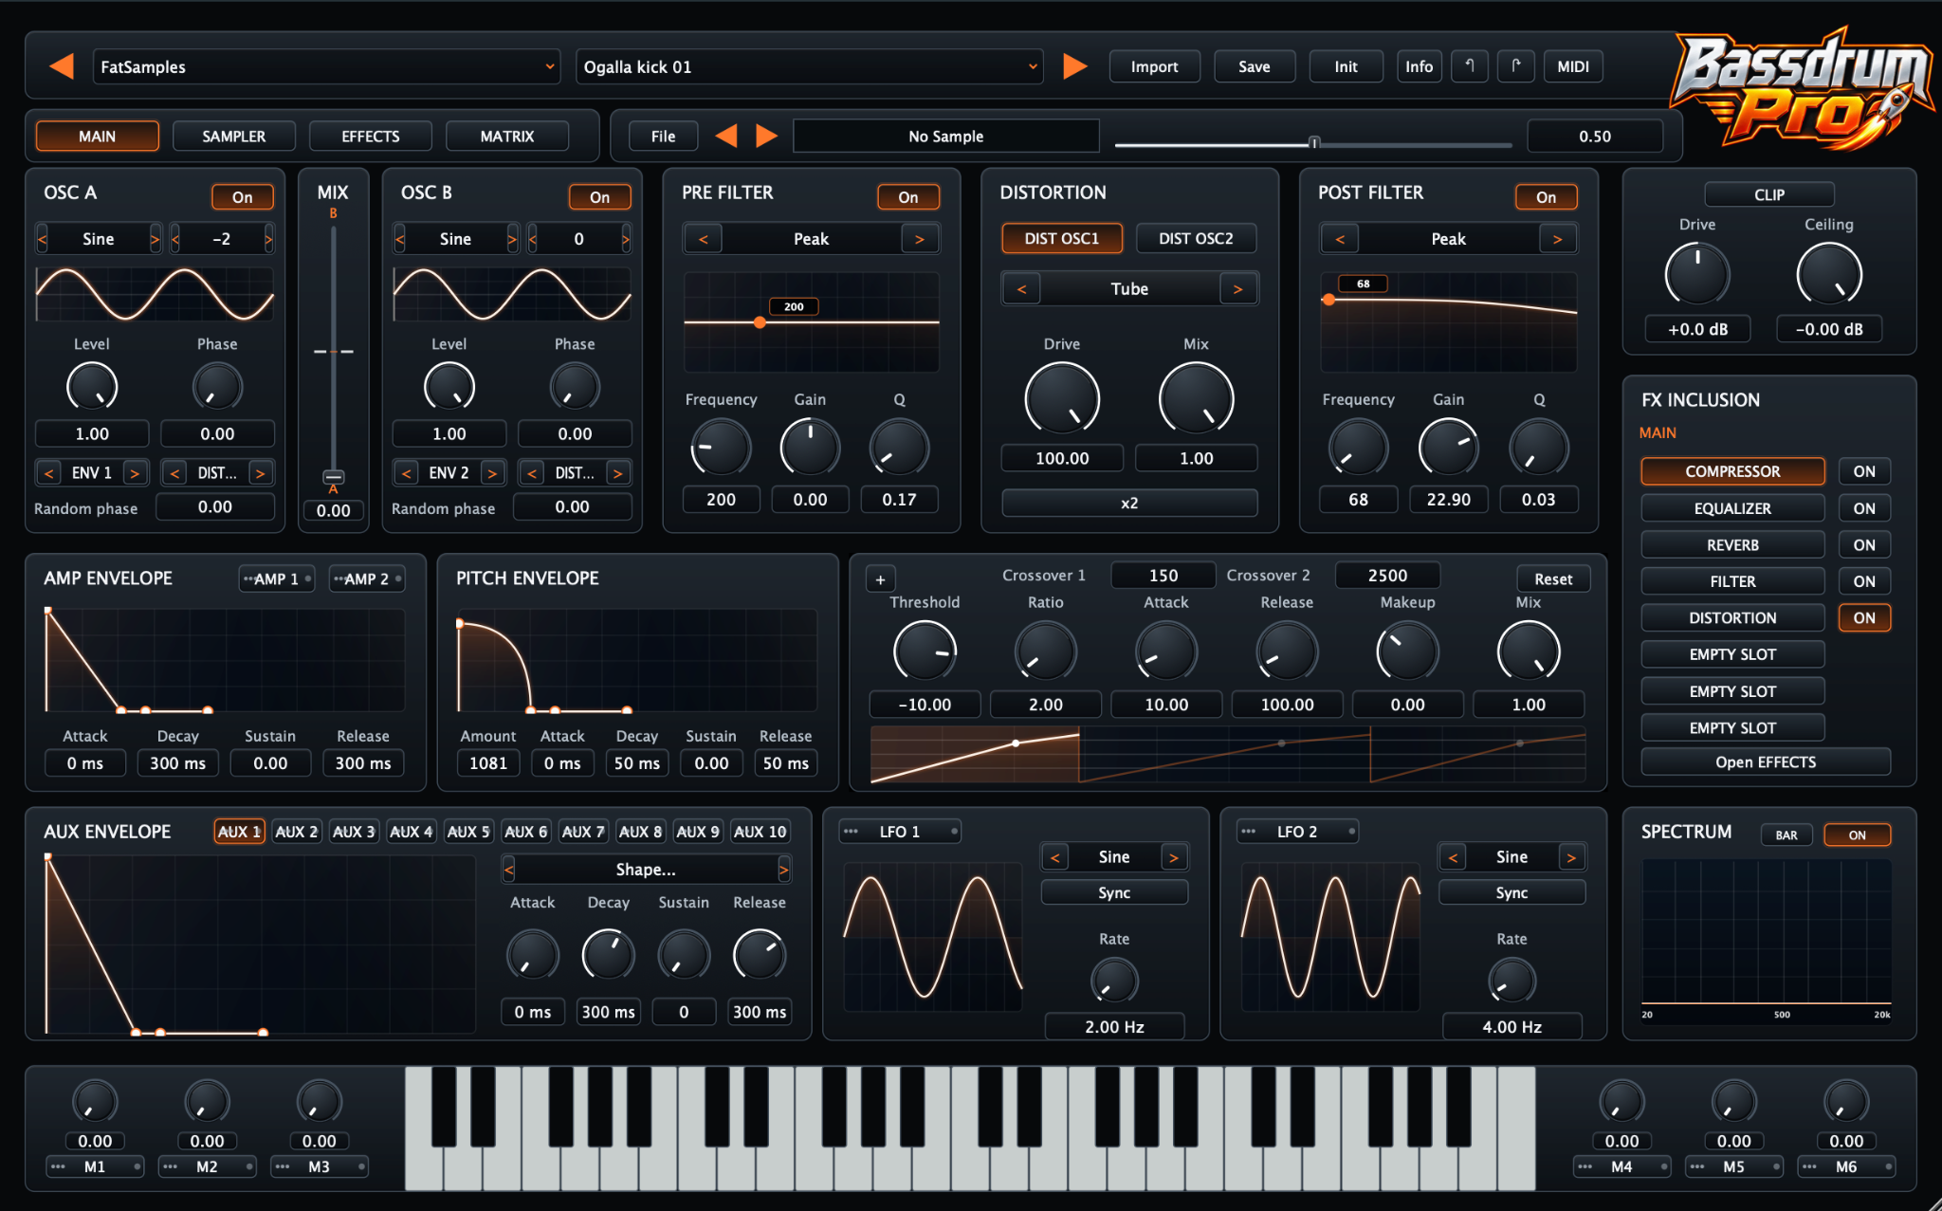Toggle OSC B On button
This screenshot has height=1211, width=1942.
pos(599,196)
